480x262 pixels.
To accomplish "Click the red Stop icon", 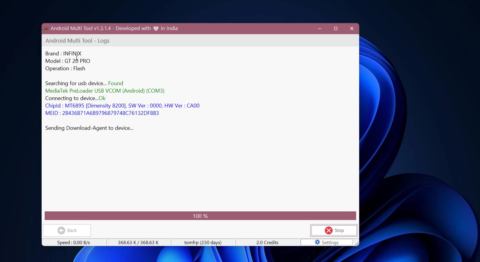I will tap(329, 230).
